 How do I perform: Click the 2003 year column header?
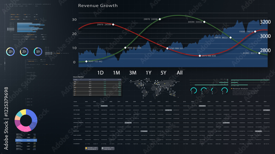(86, 101)
